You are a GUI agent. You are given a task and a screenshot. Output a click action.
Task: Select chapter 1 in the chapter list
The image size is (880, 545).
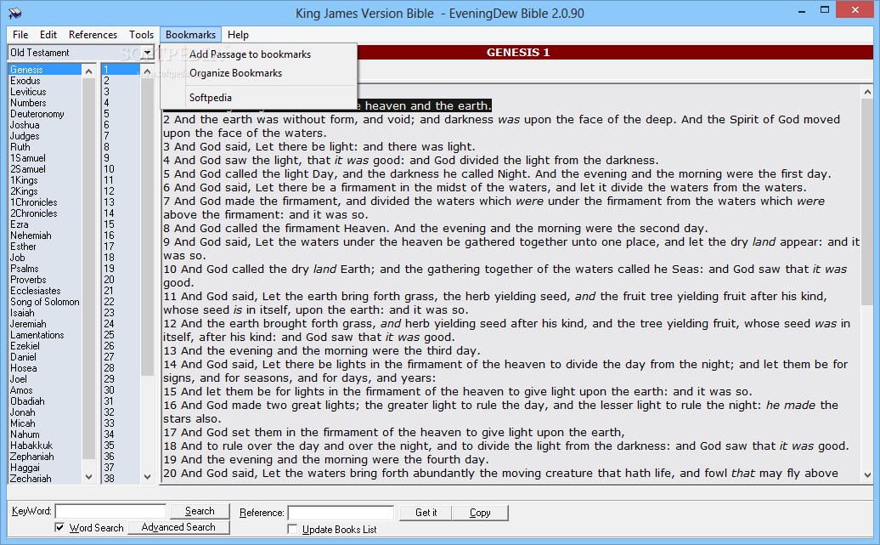[121, 70]
